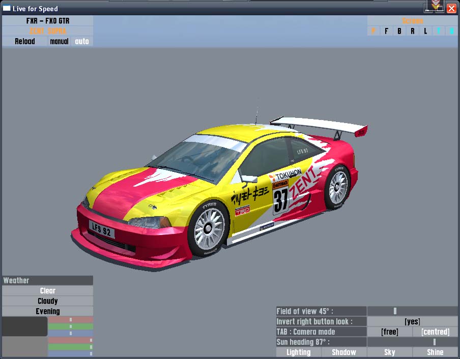Click the last cyan view button
Viewport: 460px width, 359px height.
click(451, 31)
